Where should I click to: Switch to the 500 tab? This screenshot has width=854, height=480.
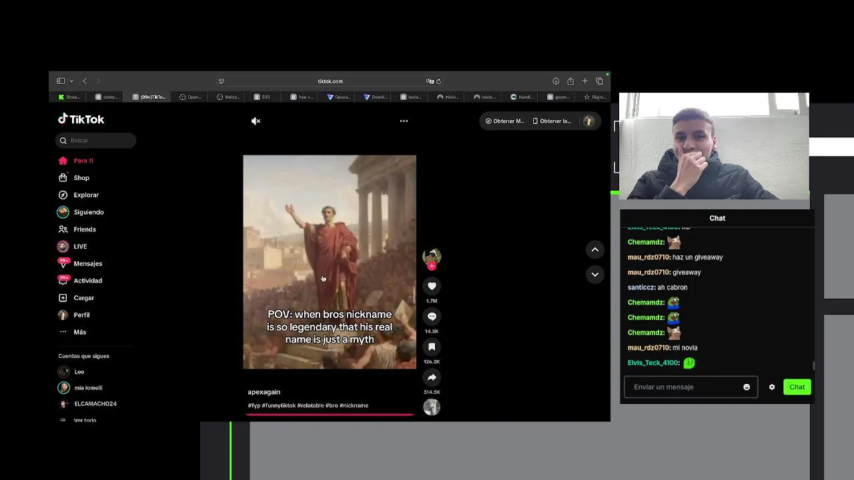click(262, 97)
